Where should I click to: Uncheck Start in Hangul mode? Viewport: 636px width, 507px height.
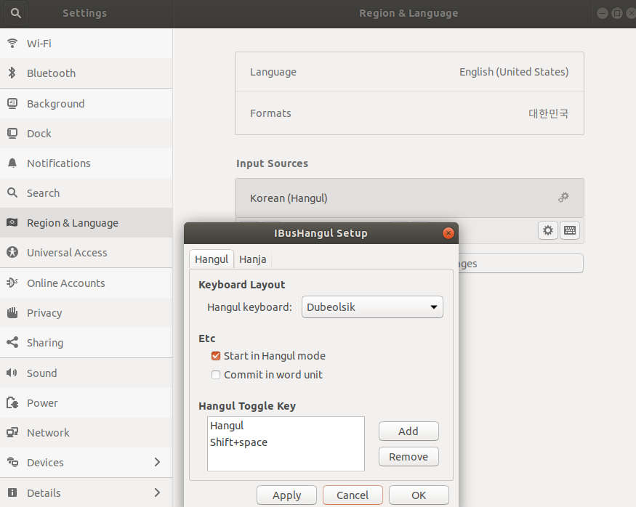coord(216,356)
